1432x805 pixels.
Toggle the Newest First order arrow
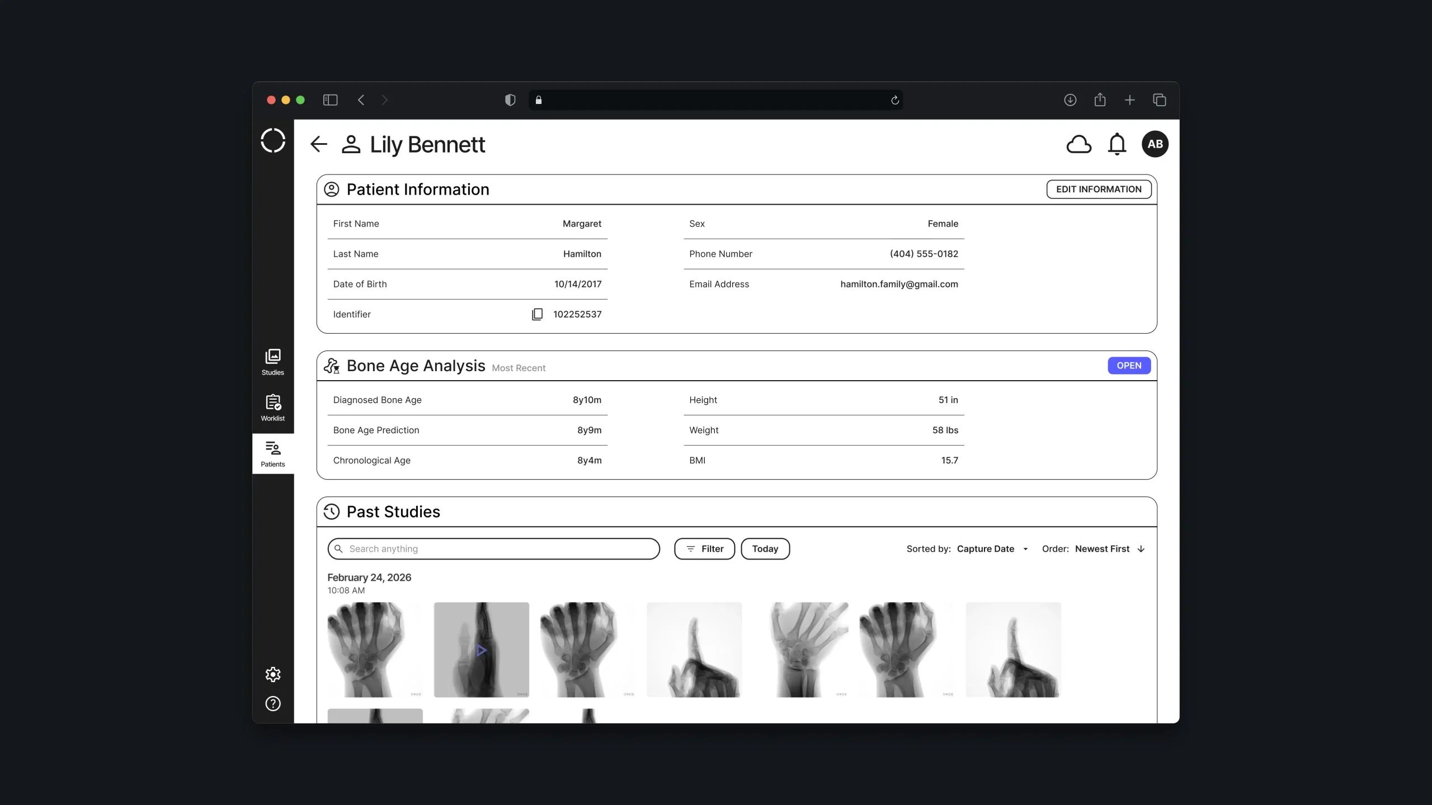coord(1141,549)
